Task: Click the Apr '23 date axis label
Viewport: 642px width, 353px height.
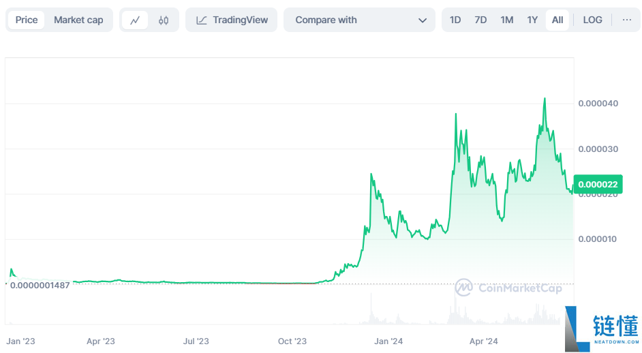Action: pyautogui.click(x=101, y=341)
